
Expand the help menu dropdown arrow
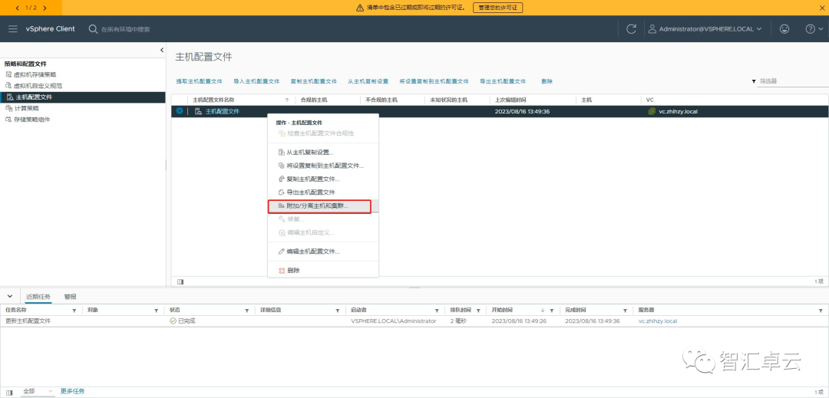pyautogui.click(x=819, y=29)
